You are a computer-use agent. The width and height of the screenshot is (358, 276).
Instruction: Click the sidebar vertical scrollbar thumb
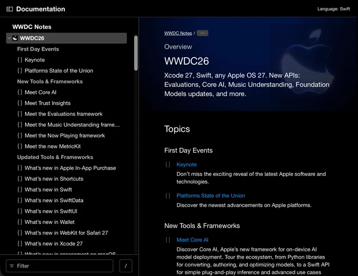point(136,53)
